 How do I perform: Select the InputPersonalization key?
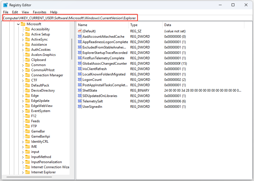(46, 162)
